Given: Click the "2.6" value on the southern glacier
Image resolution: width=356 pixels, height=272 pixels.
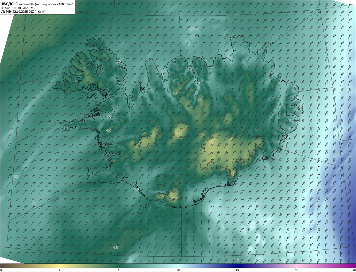Looking at the screenshot, I should (x=174, y=198).
